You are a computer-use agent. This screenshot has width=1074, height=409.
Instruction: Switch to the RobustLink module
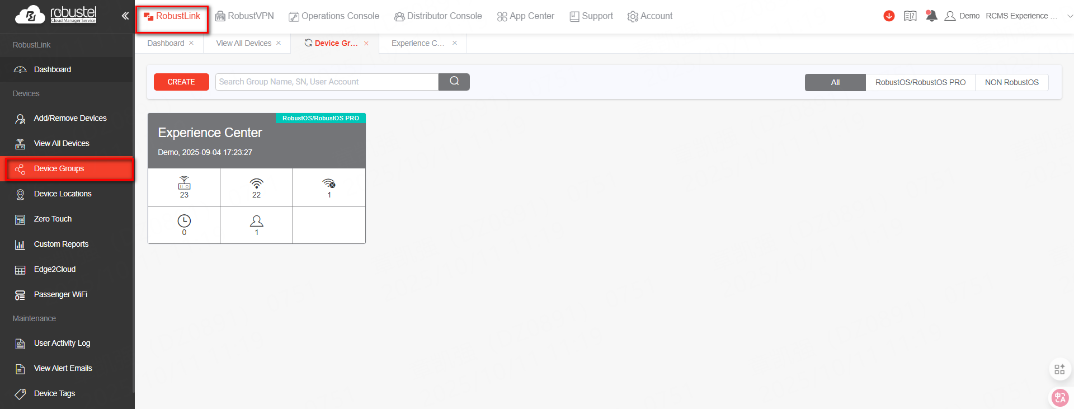point(172,16)
